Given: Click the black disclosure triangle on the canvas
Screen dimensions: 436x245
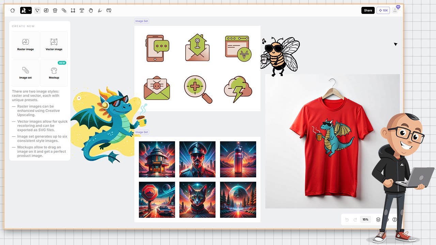Looking at the screenshot, I should (395, 44).
